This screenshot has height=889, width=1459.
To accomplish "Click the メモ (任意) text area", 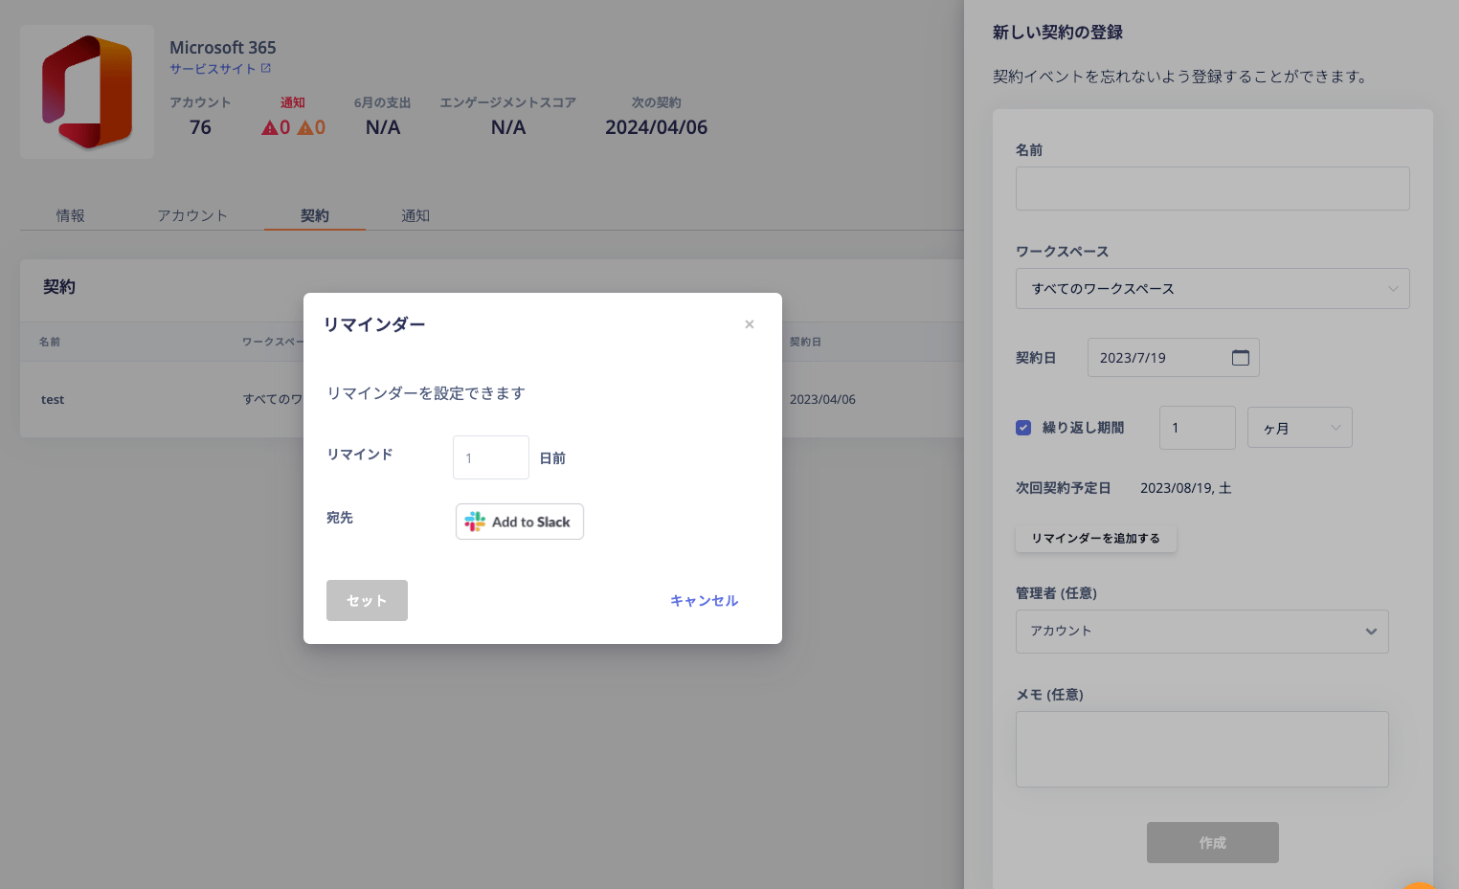I will (1201, 749).
